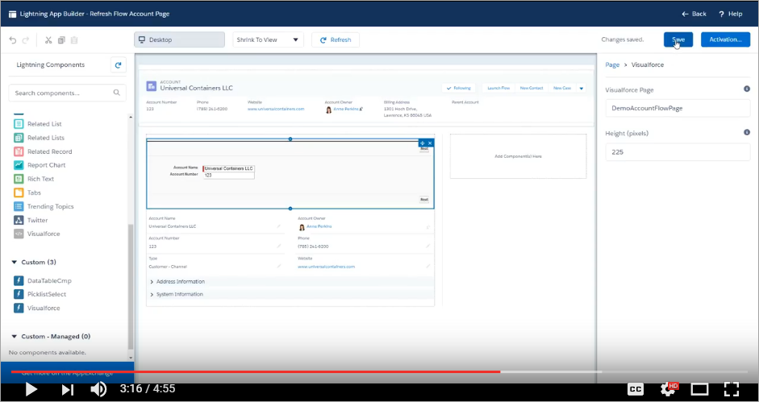759x402 pixels.
Task: Select the custom Visualforce lightning icon
Action: 19,308
